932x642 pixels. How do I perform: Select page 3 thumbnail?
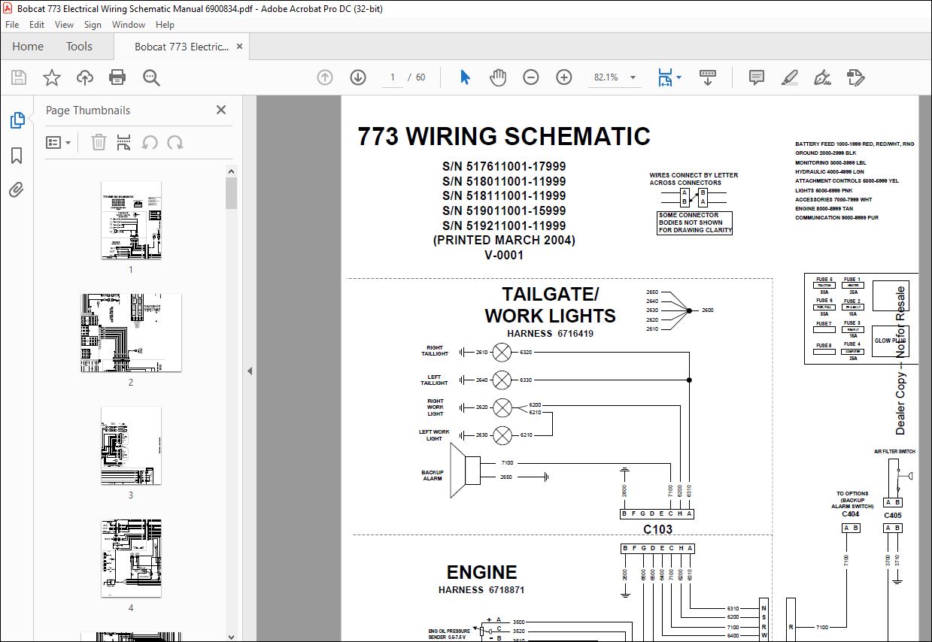[x=131, y=446]
